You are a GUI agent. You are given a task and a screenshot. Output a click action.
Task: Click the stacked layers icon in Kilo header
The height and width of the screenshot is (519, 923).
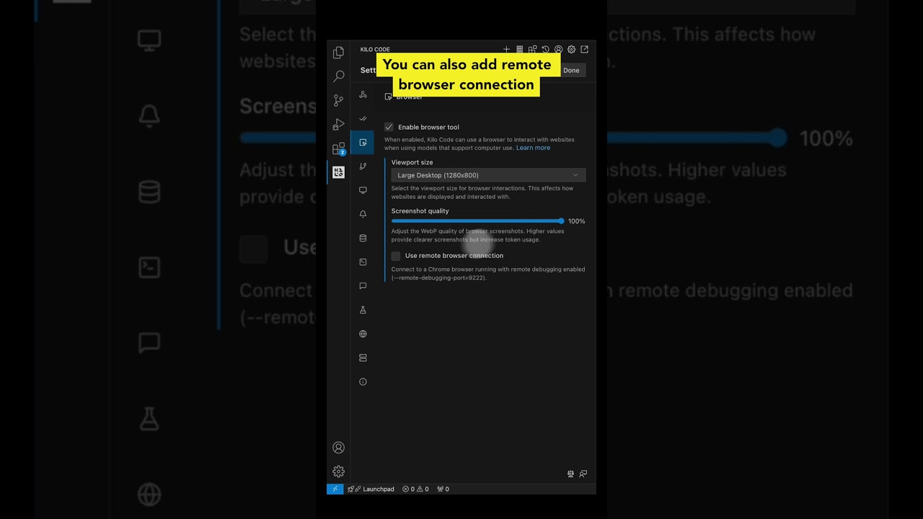point(519,50)
